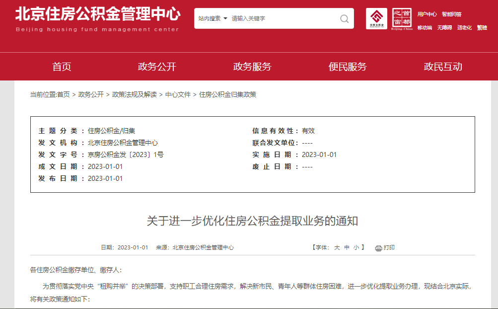Click the document number 京房公积金发〔2023〕1号
This screenshot has height=309, width=498.
[x=126, y=155]
